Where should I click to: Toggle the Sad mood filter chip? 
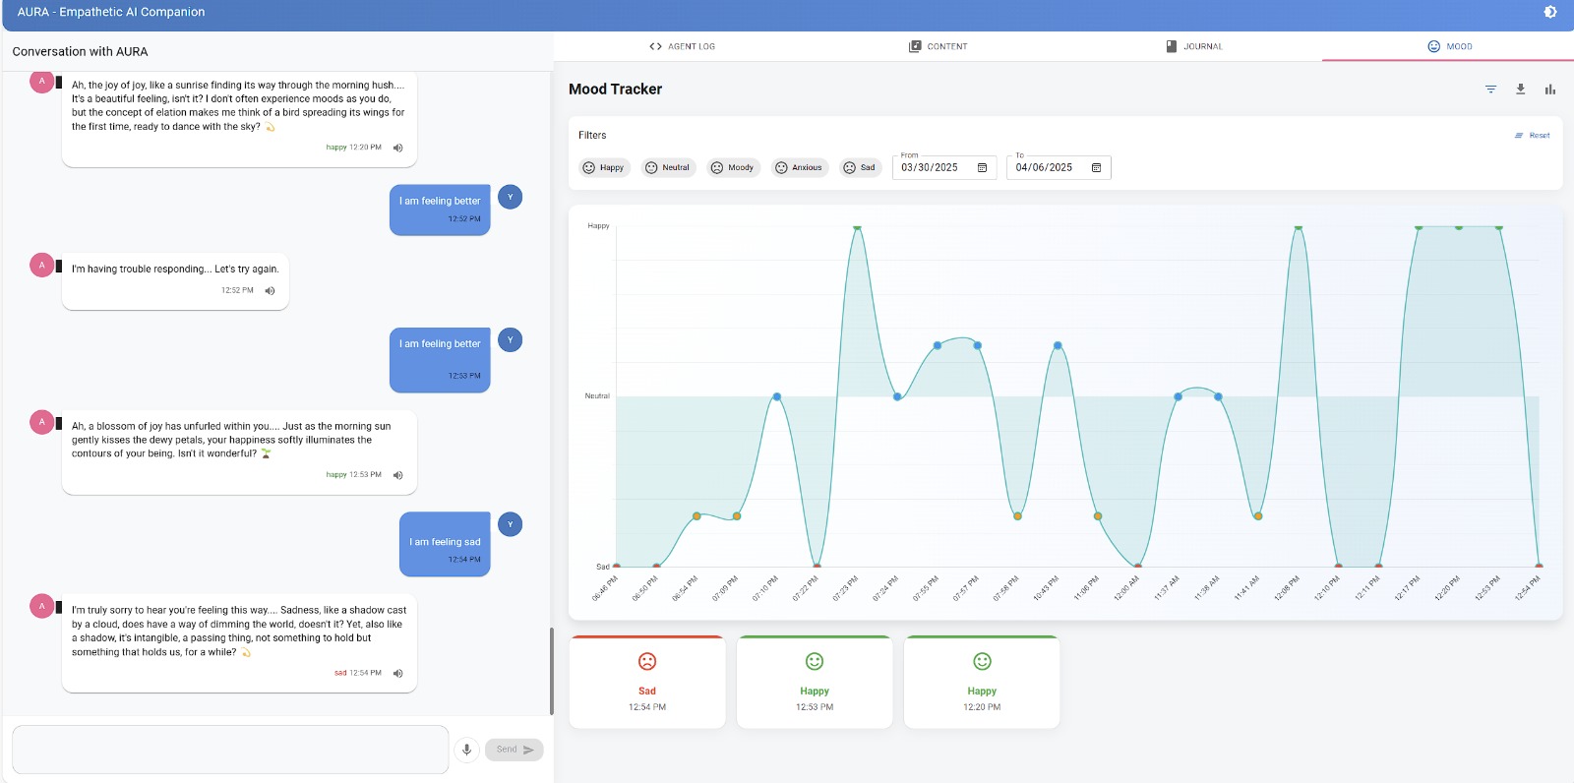pyautogui.click(x=860, y=168)
